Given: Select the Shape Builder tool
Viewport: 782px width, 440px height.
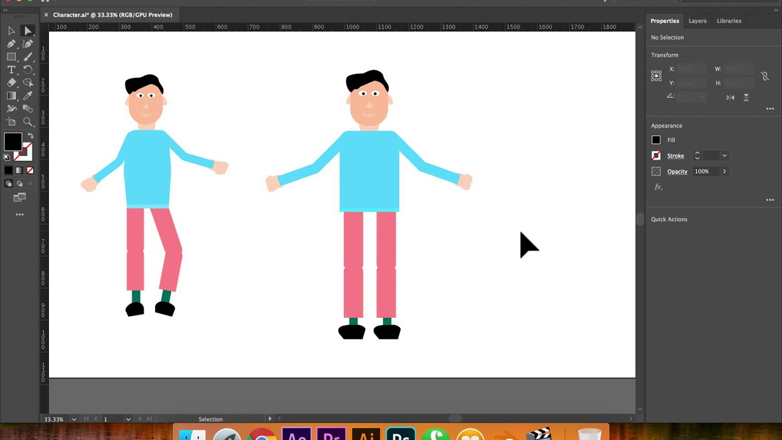Looking at the screenshot, I should pos(28,82).
